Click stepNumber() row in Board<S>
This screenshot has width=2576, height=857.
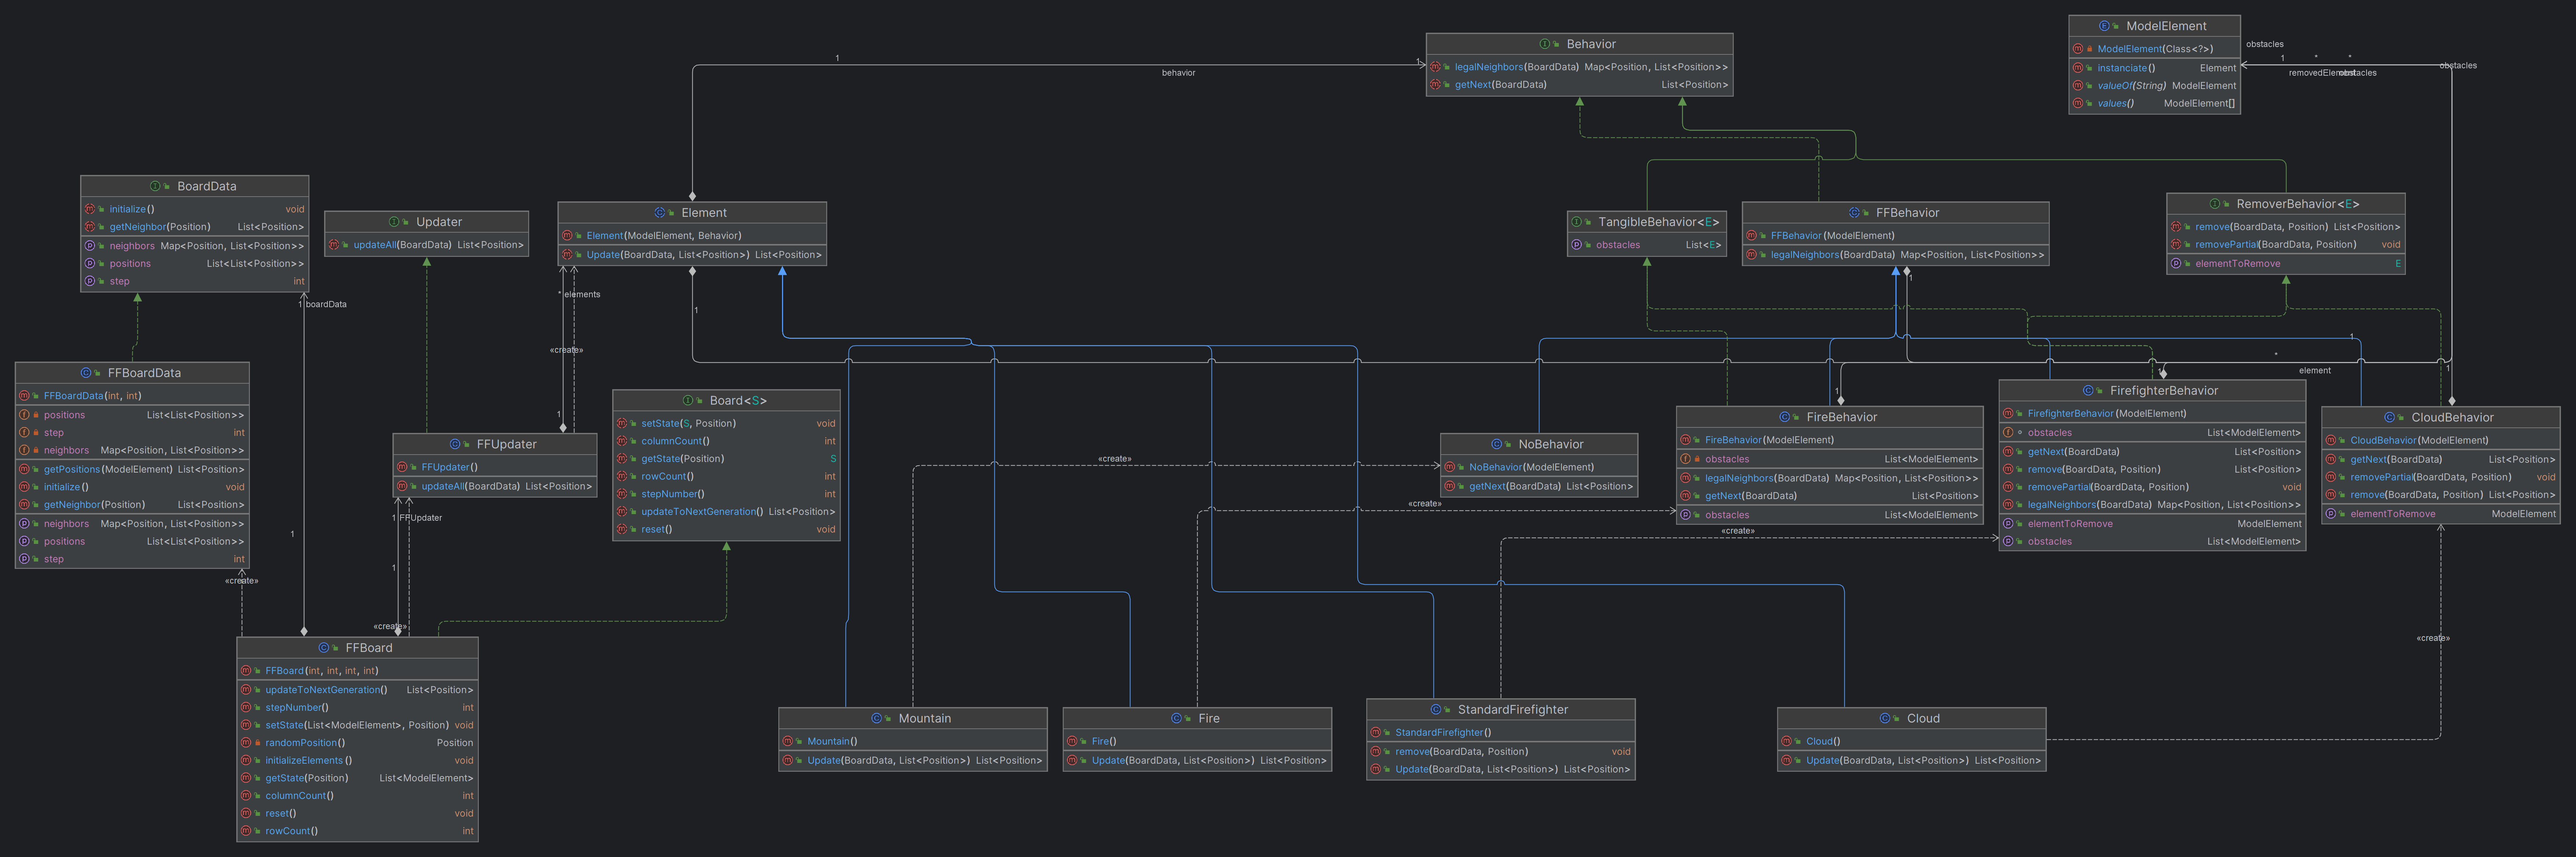pyautogui.click(x=726, y=494)
